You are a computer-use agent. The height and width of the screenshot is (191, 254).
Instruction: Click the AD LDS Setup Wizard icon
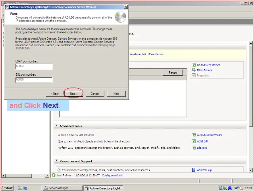(194, 134)
